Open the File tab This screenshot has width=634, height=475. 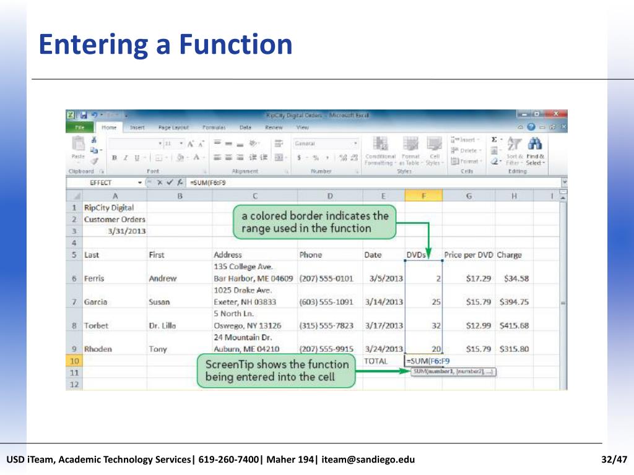pos(80,127)
